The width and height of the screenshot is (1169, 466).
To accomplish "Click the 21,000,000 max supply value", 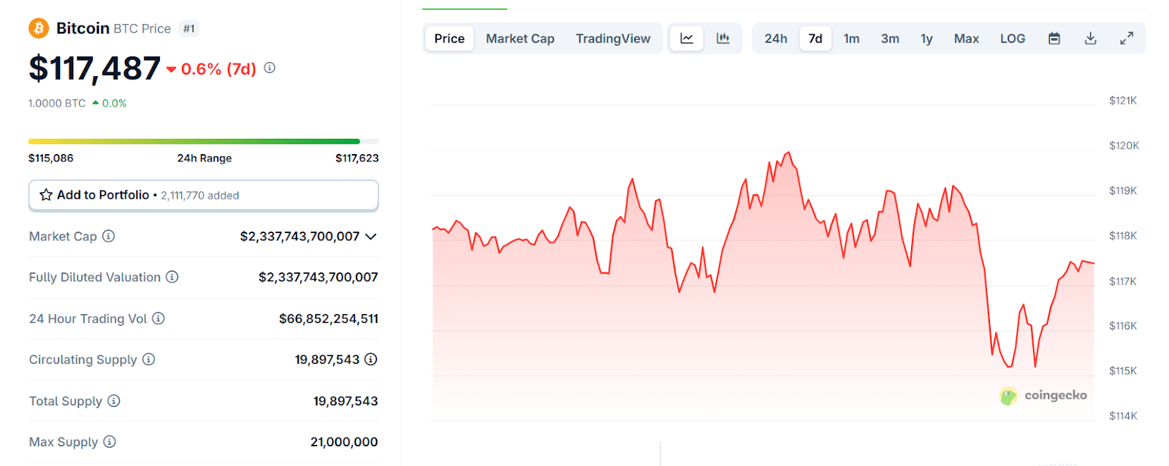I will (344, 442).
